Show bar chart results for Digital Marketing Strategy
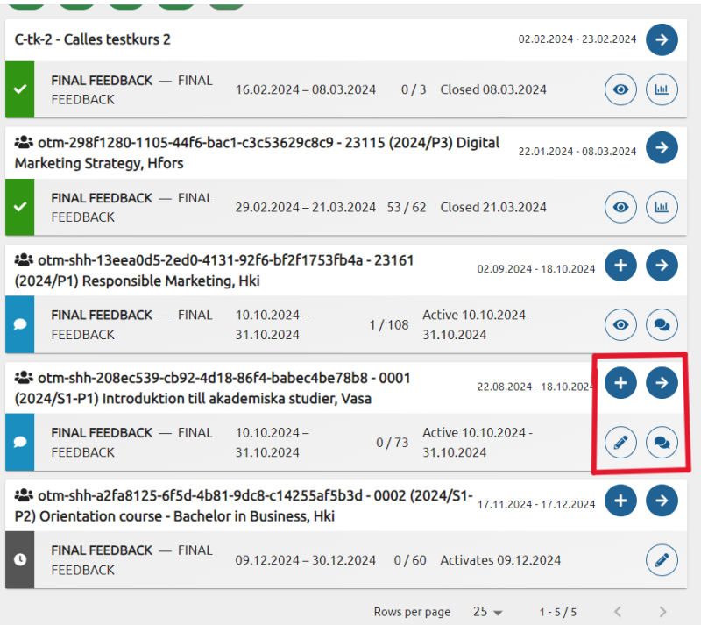 tap(662, 208)
